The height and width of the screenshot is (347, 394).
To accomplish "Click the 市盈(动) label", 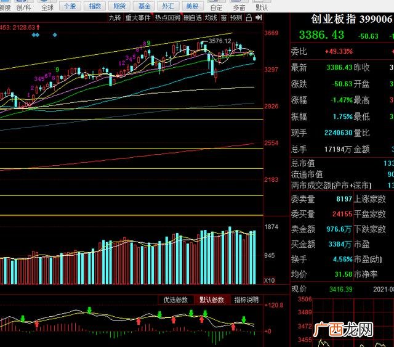I will tap(368, 259).
